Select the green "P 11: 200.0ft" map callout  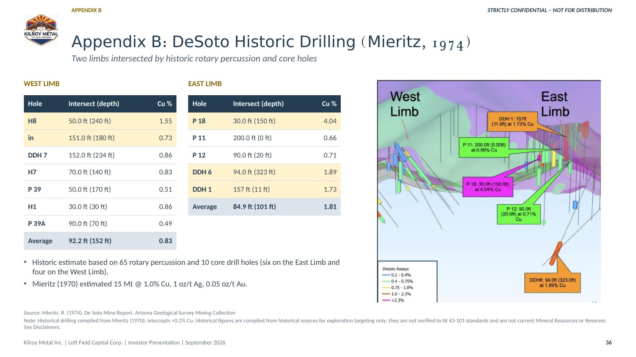click(484, 148)
